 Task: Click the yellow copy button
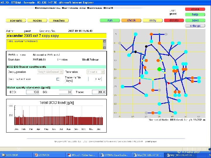pos(153,20)
